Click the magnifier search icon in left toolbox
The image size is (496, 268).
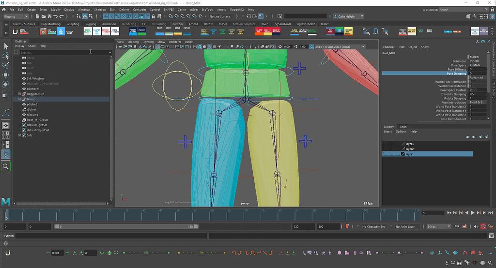click(x=6, y=166)
